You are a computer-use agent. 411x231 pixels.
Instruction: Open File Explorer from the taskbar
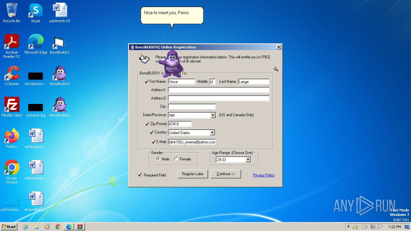36,227
